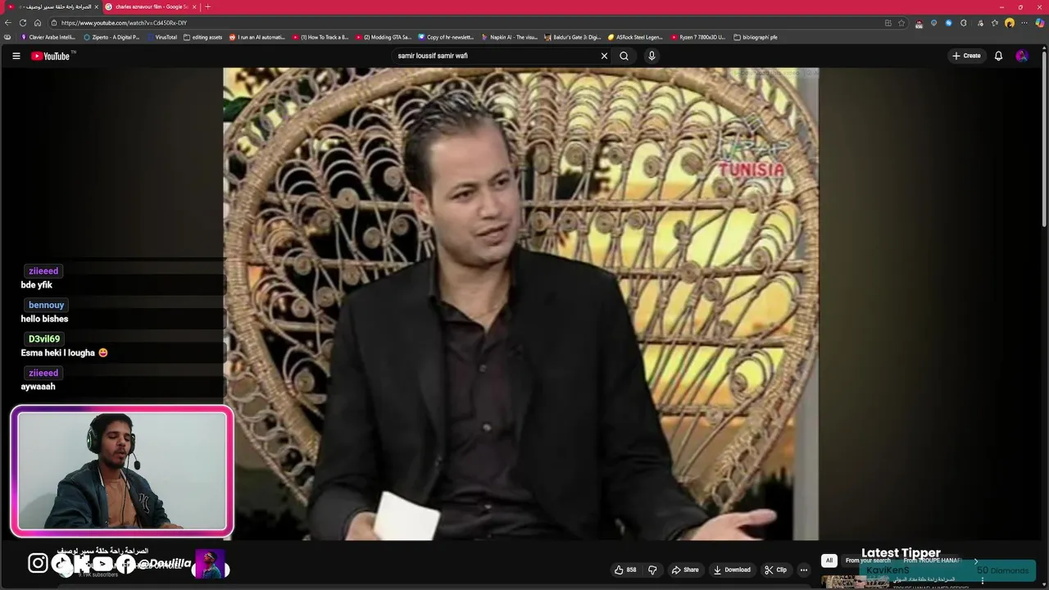This screenshot has width=1049, height=590.
Task: Open the How To Track a B bookmark
Action: pos(320,37)
